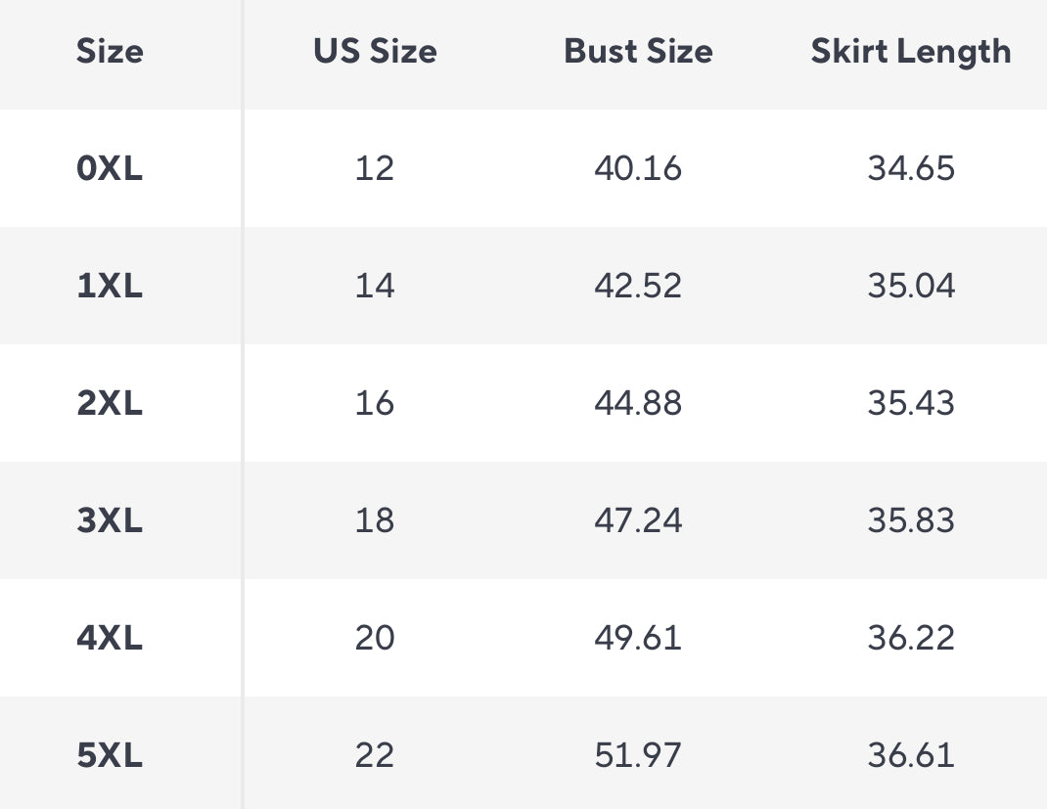Select the 4XL size row label

[x=110, y=638]
